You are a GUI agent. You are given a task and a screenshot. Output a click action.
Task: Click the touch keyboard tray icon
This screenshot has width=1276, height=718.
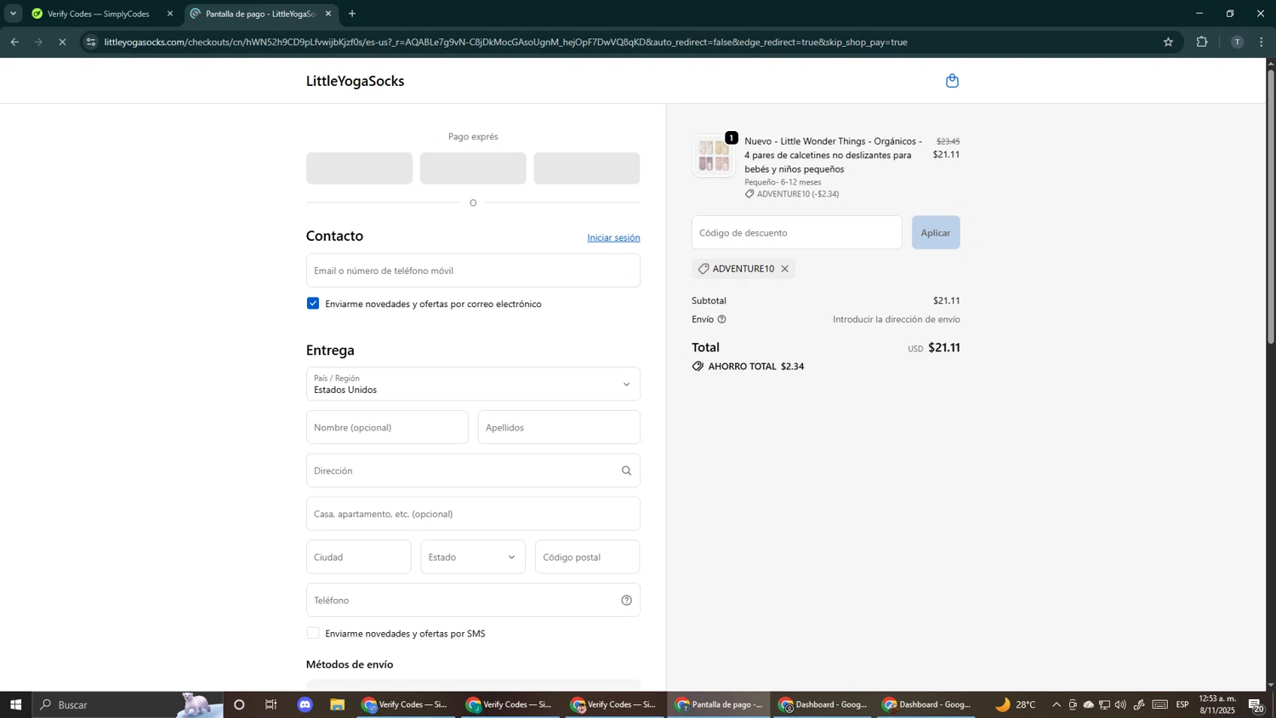tap(1160, 704)
